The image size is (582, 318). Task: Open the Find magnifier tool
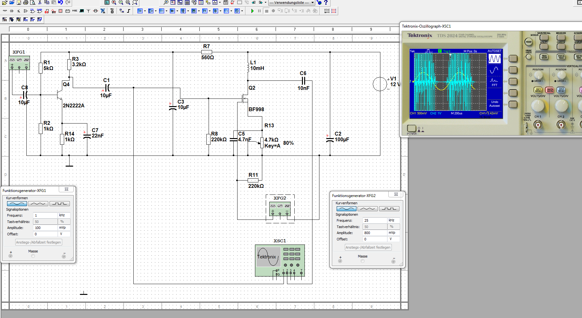[166, 2]
